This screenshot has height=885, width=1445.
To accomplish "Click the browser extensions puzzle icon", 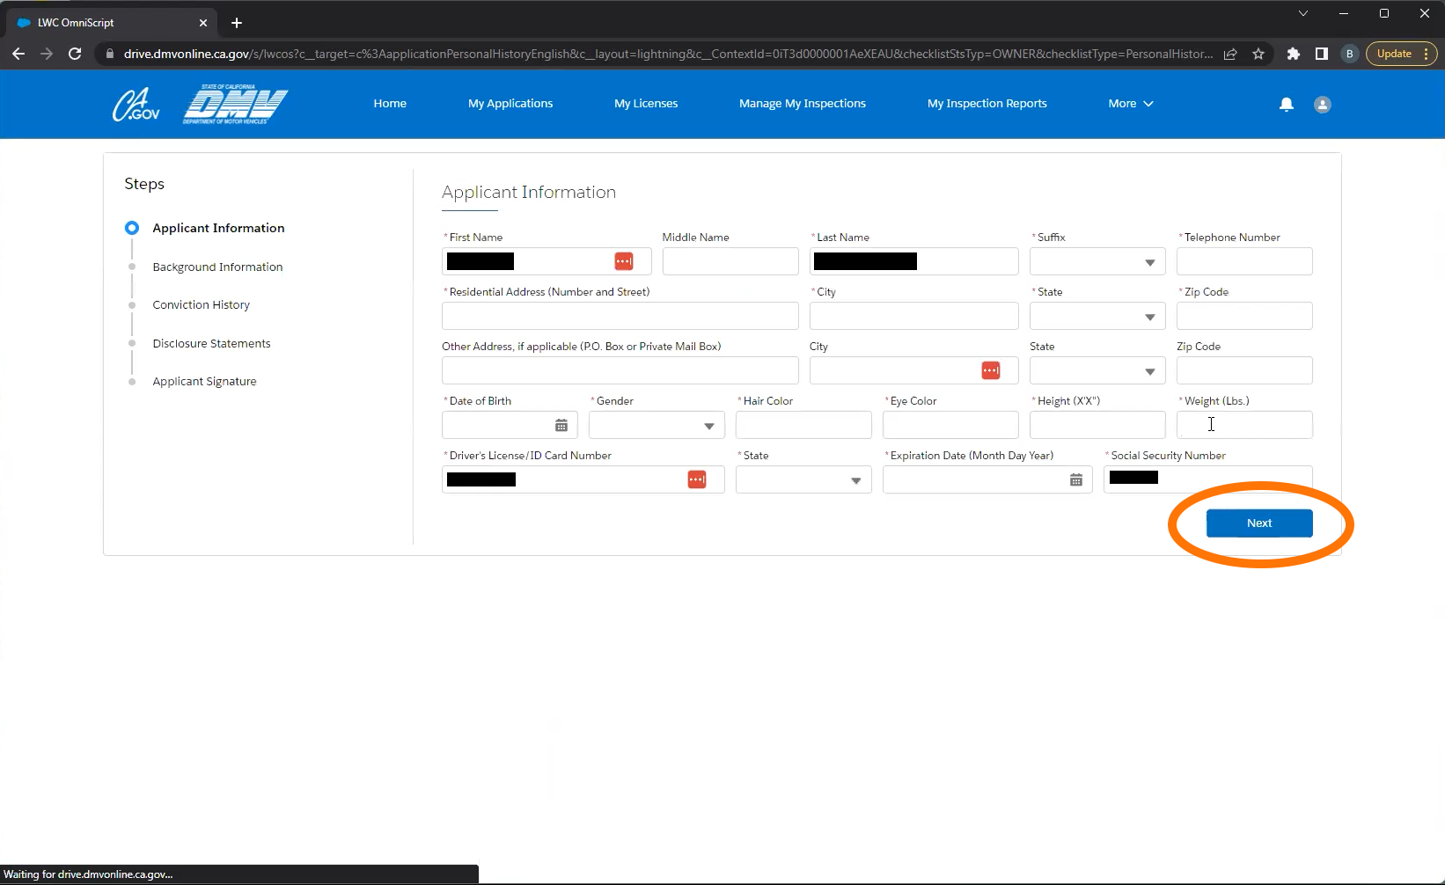I will click(1293, 54).
